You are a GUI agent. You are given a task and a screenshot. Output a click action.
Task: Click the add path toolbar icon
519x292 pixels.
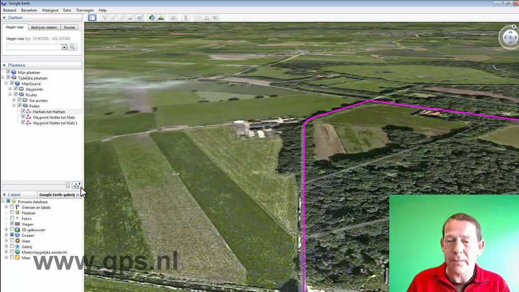pos(122,17)
